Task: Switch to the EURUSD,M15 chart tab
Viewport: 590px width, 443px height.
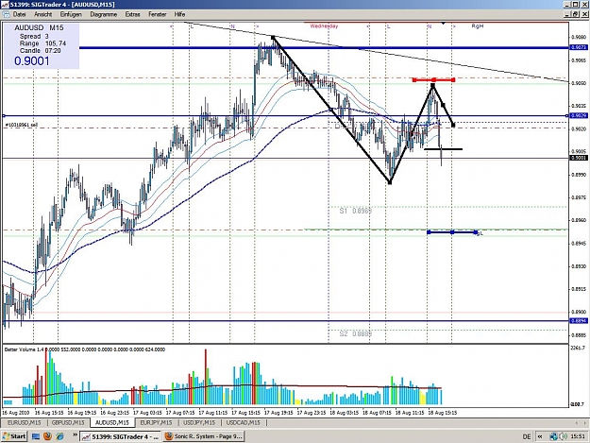Action: 25,422
